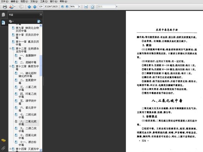
Task: Click the fit width scrolling icon
Action: tap(86, 7)
